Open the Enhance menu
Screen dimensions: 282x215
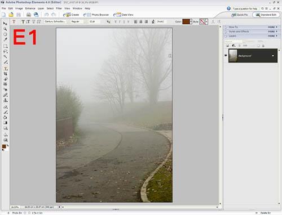pyautogui.click(x=30, y=8)
